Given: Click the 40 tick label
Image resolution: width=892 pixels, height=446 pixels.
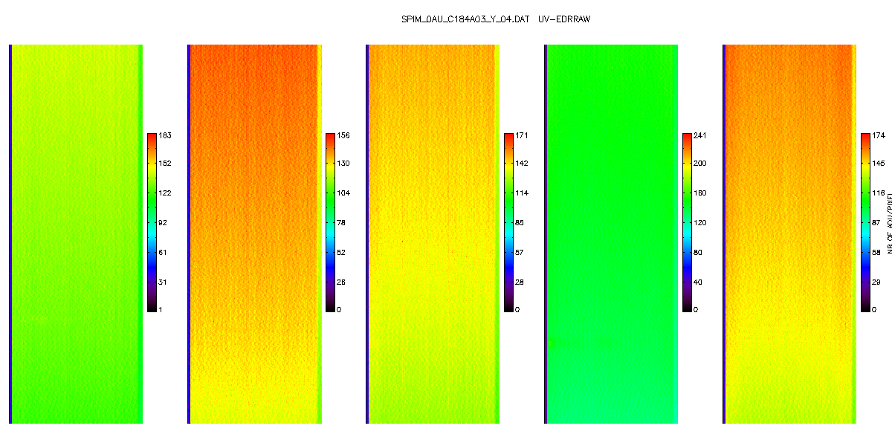Looking at the screenshot, I should point(699,282).
